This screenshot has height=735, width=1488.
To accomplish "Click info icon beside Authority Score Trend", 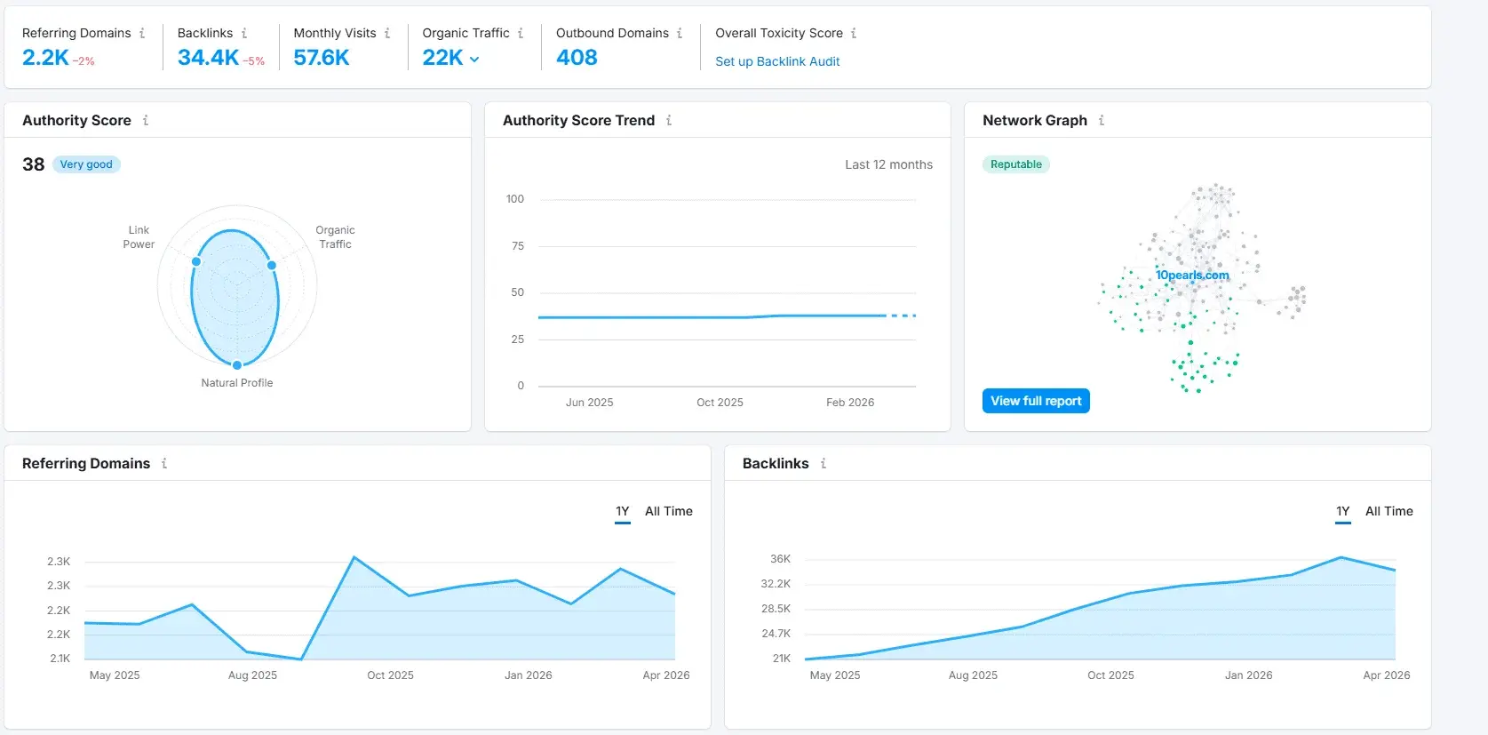I will [x=669, y=120].
